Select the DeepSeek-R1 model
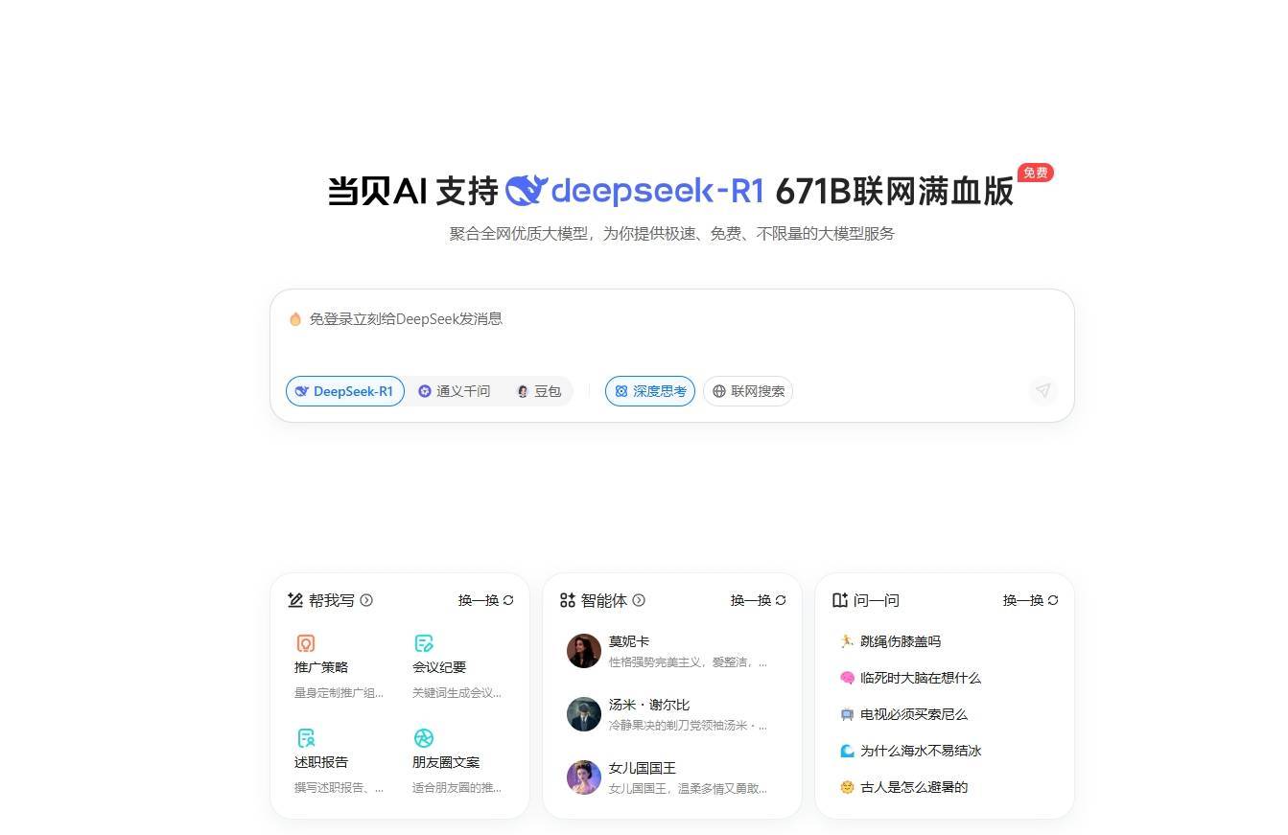Image resolution: width=1288 pixels, height=835 pixels. coord(345,391)
